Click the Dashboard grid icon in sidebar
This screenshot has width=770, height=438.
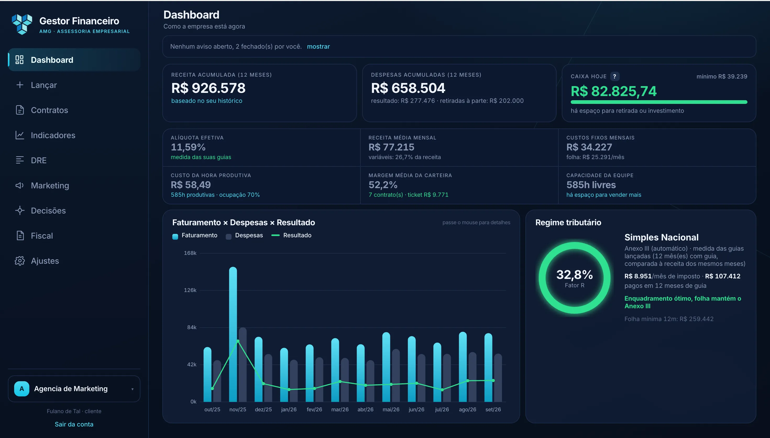[x=20, y=60]
